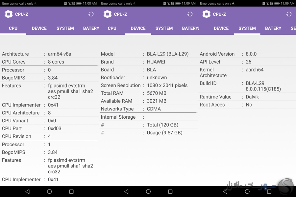Tap the Android home button under the DEVICE screen
Image resolution: width=296 pixels, height=197 pixels.
148,191
